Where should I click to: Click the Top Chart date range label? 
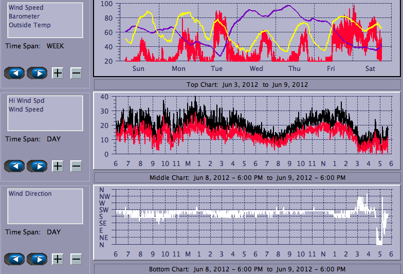pyautogui.click(x=247, y=85)
